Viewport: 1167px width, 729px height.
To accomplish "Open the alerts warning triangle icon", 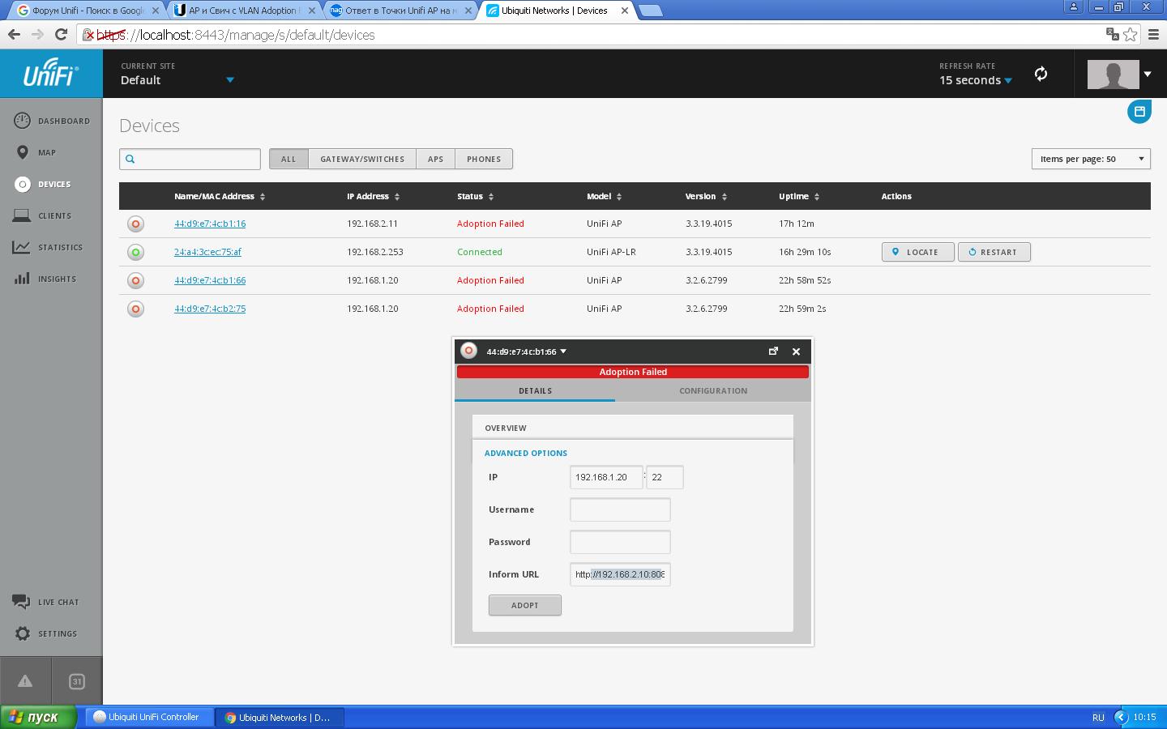I will tap(25, 681).
